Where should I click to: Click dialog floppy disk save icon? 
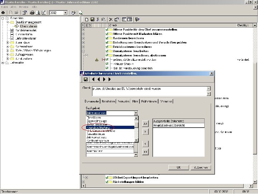coord(86,79)
